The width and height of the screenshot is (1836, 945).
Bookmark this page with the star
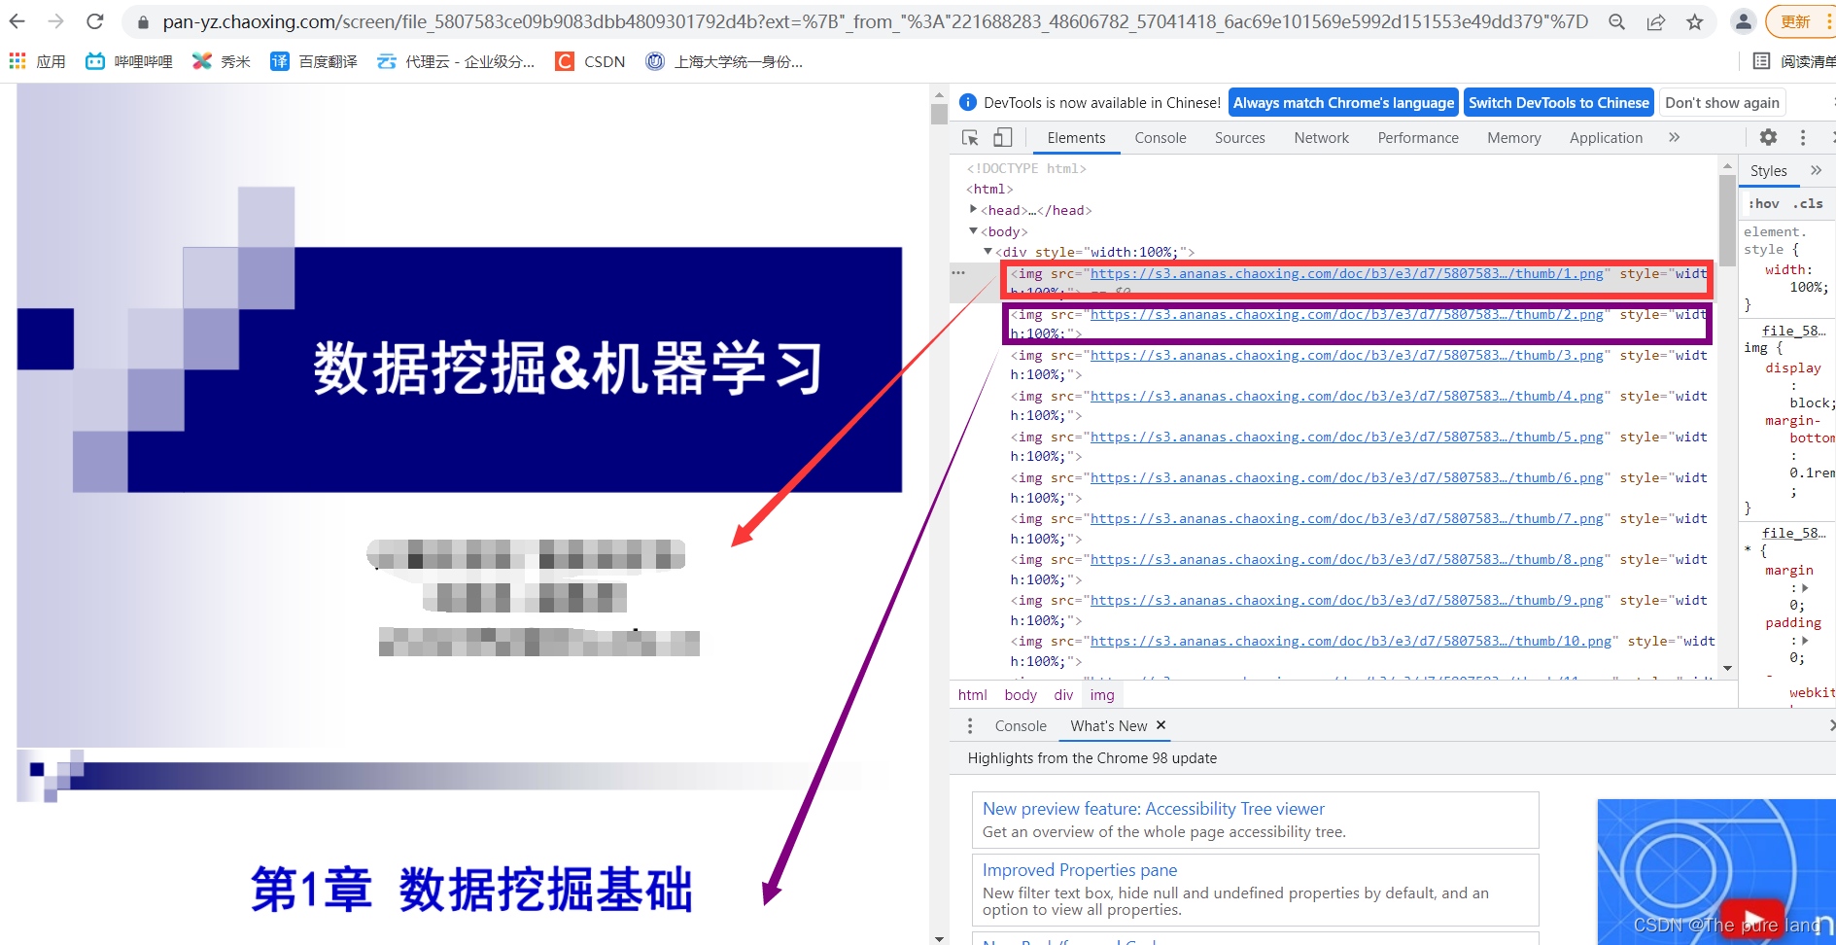point(1695,21)
